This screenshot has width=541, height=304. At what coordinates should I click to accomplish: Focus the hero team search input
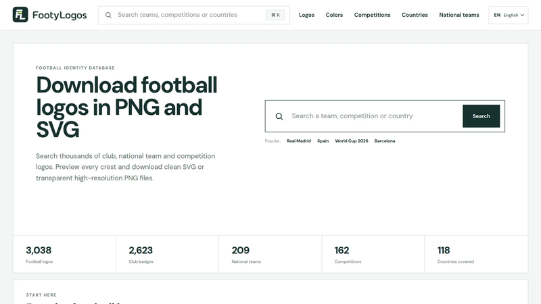click(x=375, y=116)
